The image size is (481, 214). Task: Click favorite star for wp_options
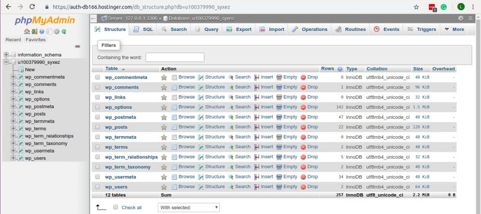(164, 107)
